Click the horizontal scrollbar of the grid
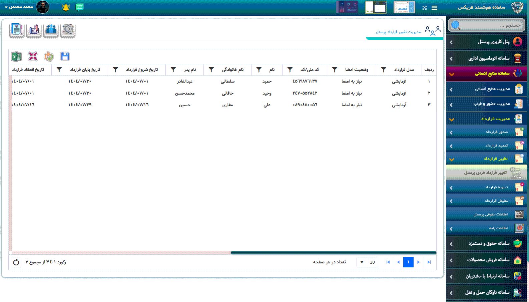The height and width of the screenshot is (302, 529). coord(333,253)
